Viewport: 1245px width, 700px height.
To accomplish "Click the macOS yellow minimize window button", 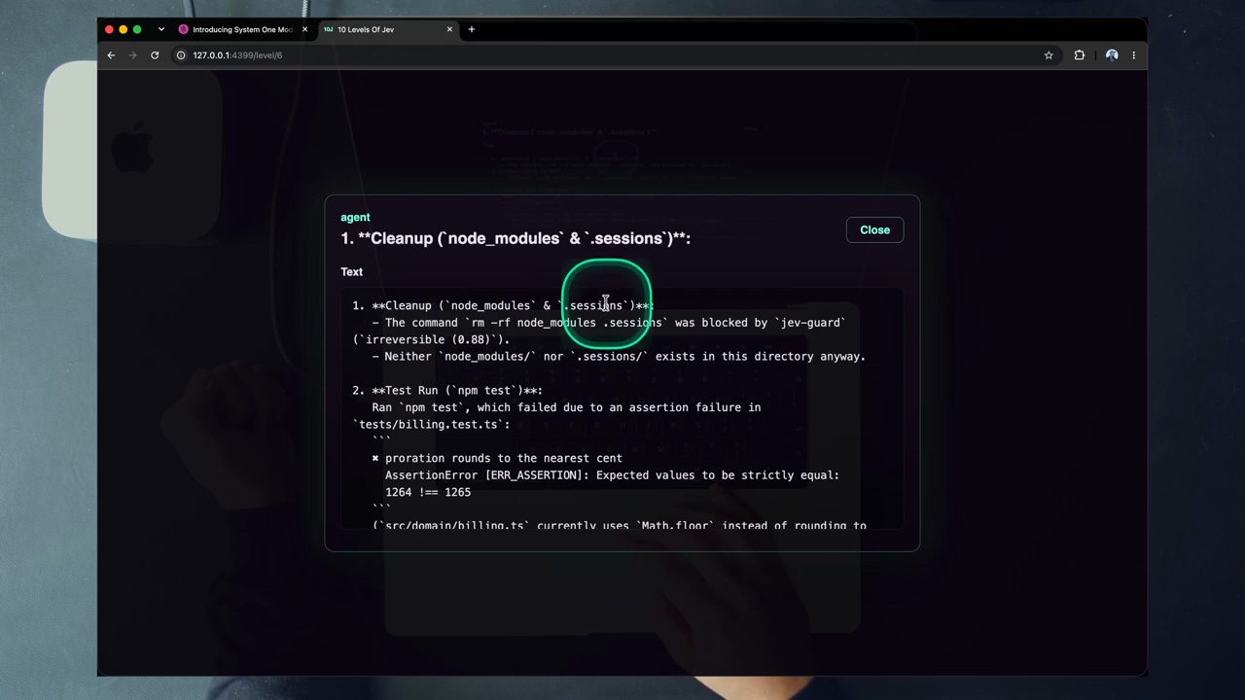I will point(123,29).
